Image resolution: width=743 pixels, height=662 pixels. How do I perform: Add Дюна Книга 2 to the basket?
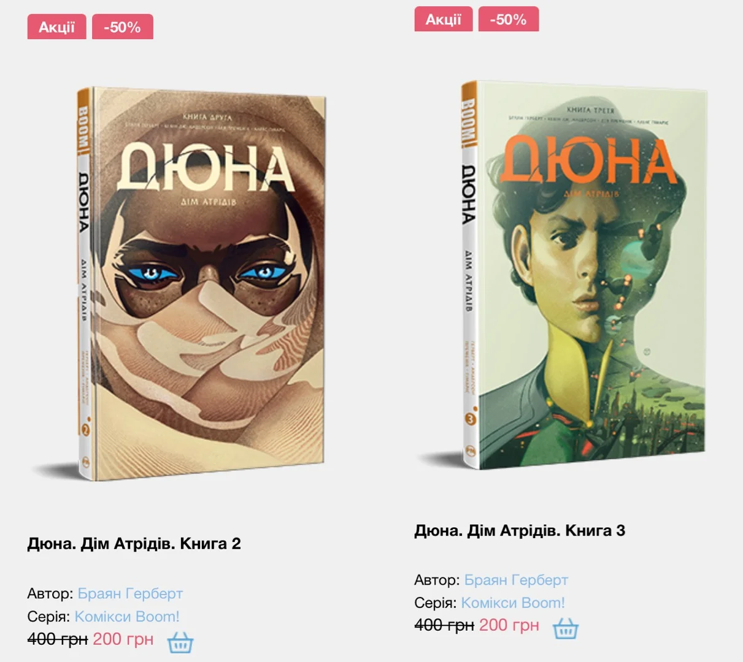point(180,642)
